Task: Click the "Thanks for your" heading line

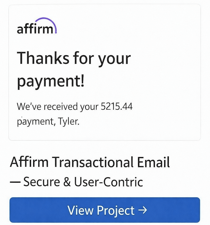Action: pos(74,58)
